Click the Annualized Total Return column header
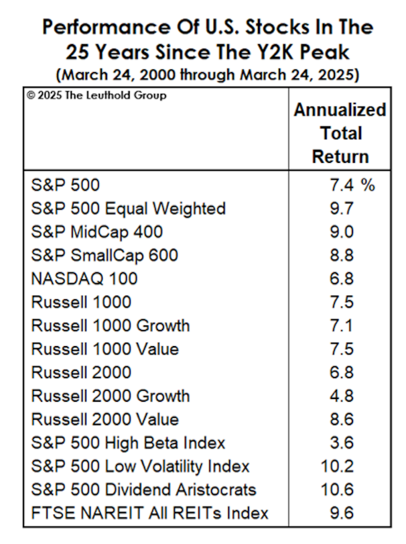The image size is (406, 544). coord(340,133)
